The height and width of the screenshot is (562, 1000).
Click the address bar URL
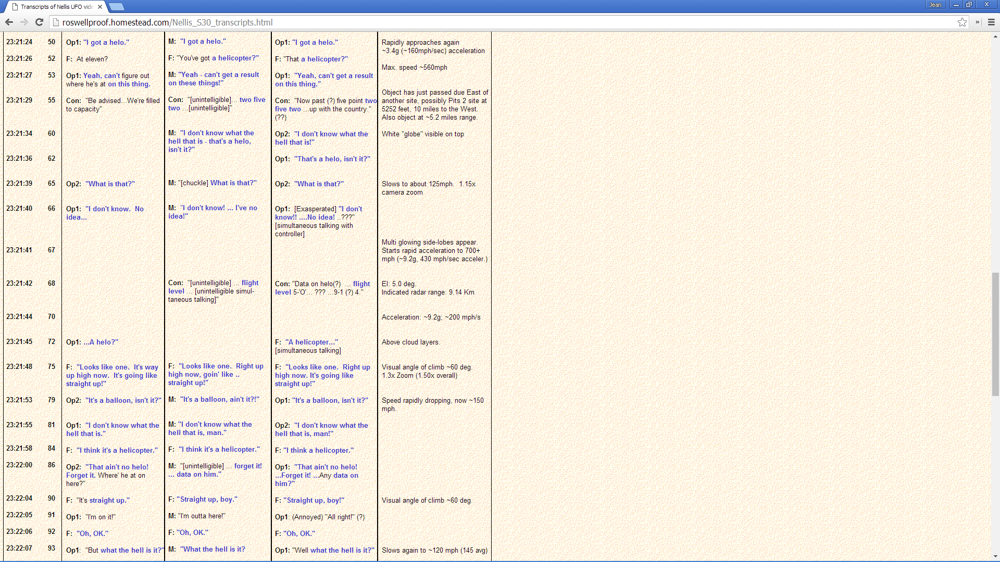(x=167, y=22)
